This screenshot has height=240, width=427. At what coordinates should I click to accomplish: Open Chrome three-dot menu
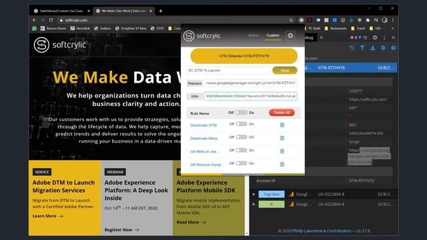tap(393, 20)
